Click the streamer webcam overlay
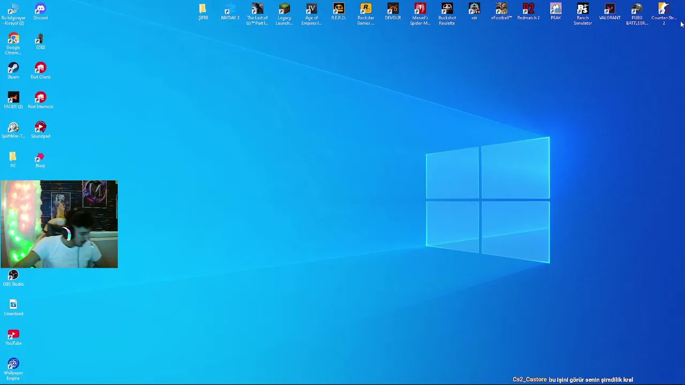 click(59, 224)
